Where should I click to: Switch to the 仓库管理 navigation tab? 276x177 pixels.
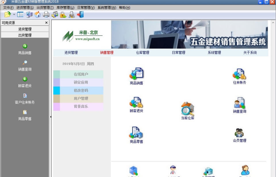[x=143, y=53]
